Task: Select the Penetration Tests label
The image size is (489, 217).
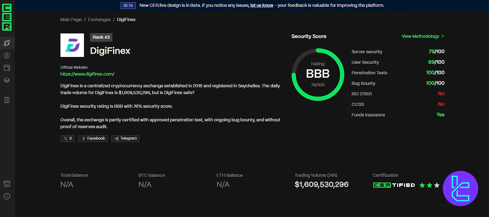Action: 369,73
